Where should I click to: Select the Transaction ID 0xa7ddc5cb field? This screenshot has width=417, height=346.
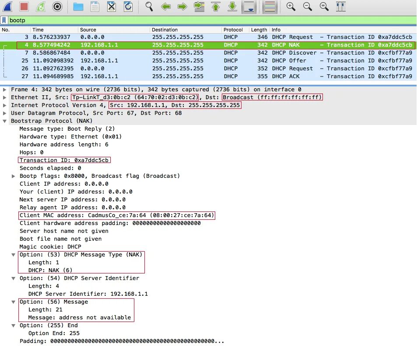64,160
